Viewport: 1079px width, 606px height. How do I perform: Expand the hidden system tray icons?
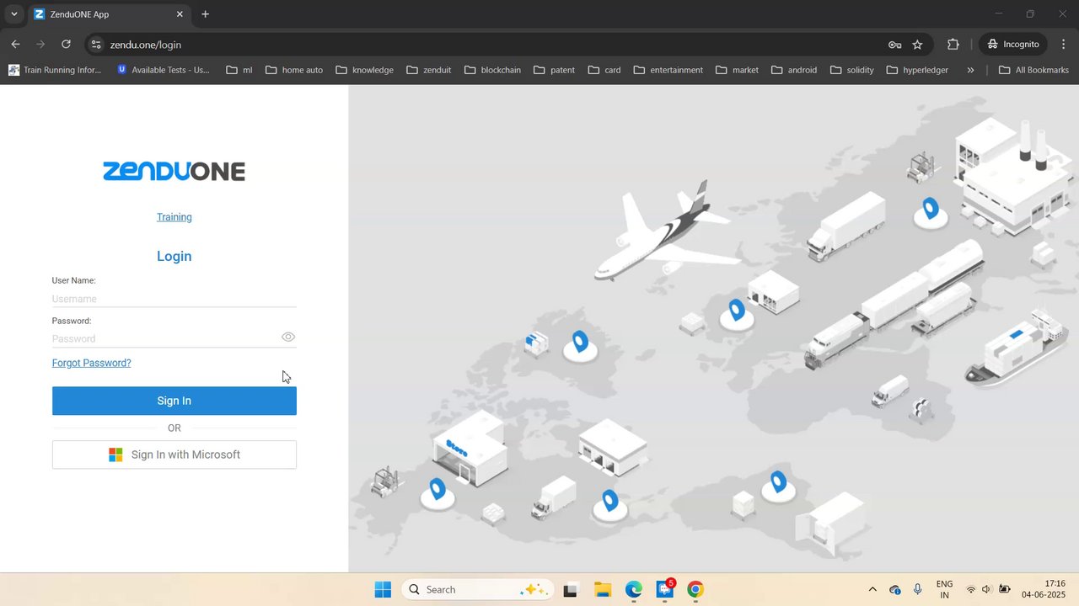point(872,589)
